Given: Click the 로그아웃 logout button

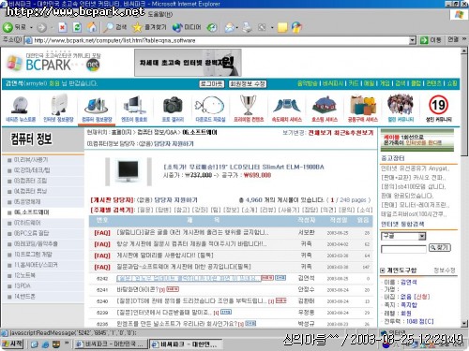Looking at the screenshot, I should click(212, 84).
